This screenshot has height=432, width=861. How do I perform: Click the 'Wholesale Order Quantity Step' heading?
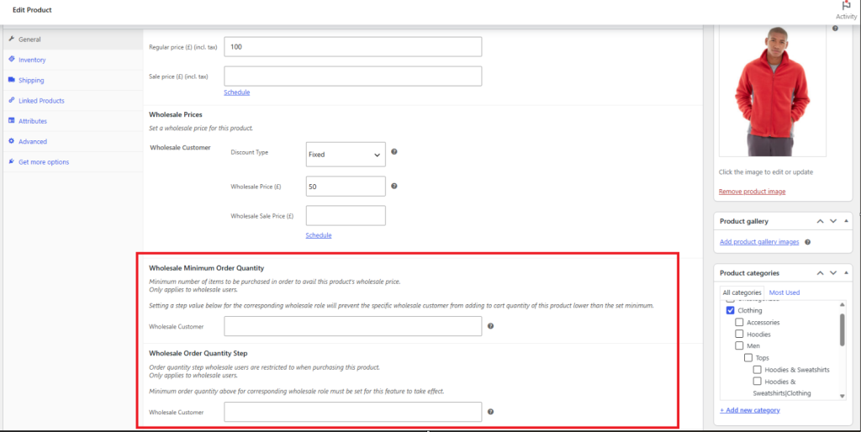click(x=198, y=354)
